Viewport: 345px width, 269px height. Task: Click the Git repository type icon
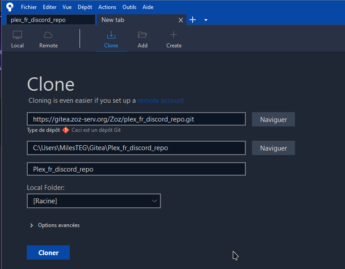[x=66, y=130]
